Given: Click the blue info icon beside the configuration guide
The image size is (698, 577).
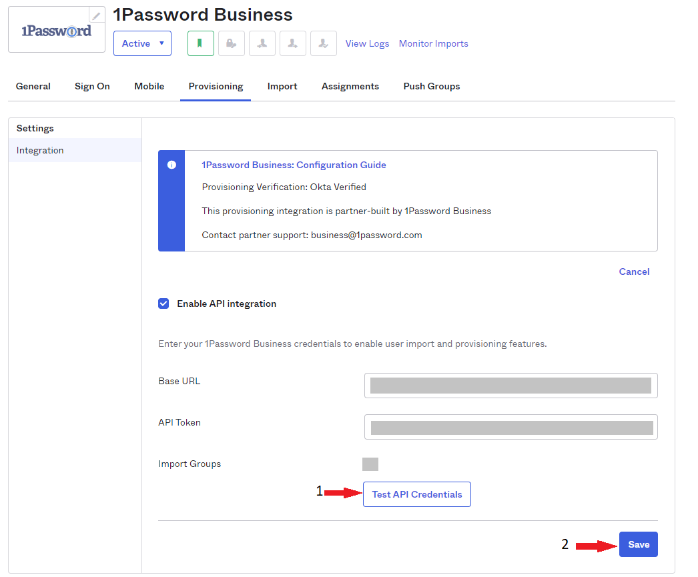Looking at the screenshot, I should tap(171, 165).
